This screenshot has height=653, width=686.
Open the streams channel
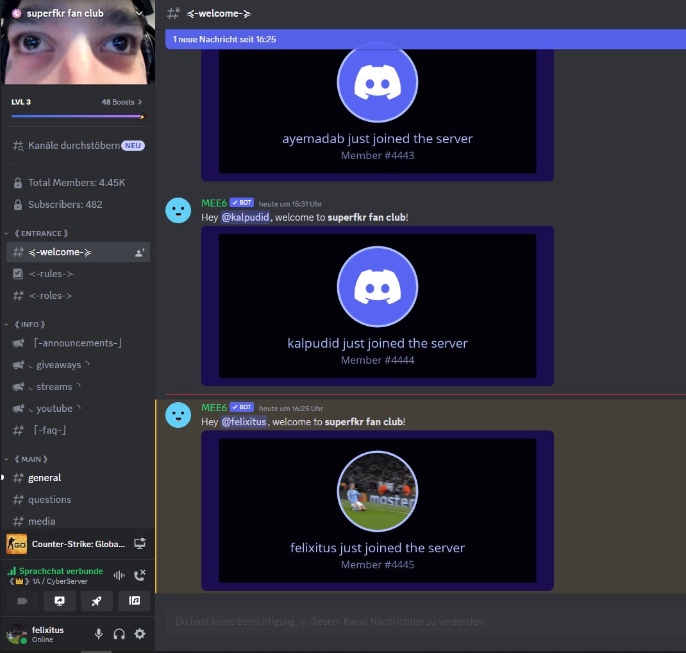pyautogui.click(x=78, y=387)
